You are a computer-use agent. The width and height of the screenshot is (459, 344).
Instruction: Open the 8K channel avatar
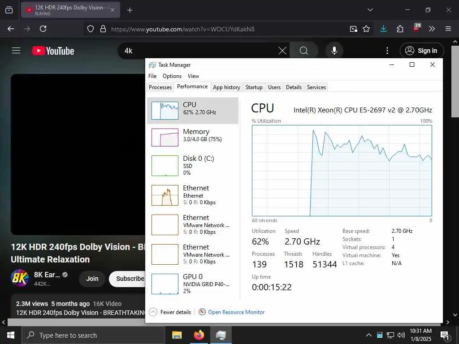[x=20, y=278]
